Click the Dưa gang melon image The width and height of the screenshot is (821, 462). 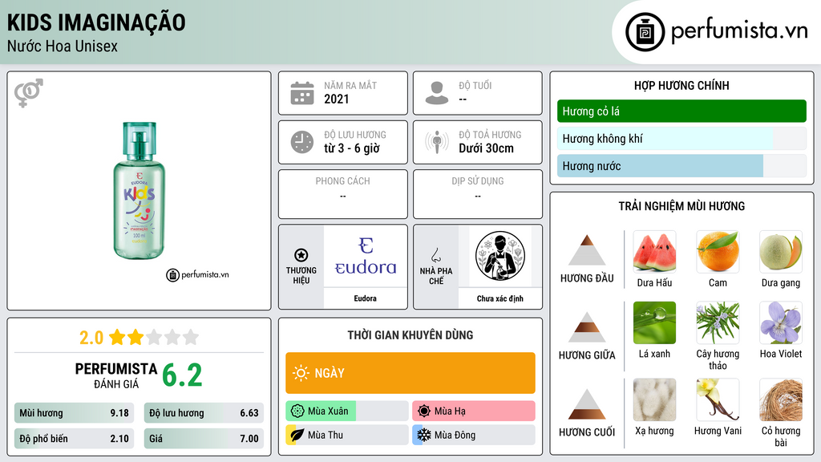781,252
